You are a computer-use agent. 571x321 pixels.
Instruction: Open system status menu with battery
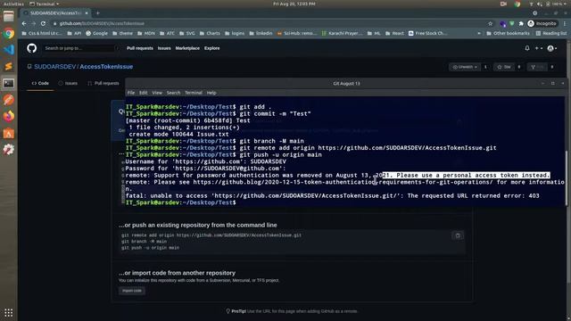(548, 4)
